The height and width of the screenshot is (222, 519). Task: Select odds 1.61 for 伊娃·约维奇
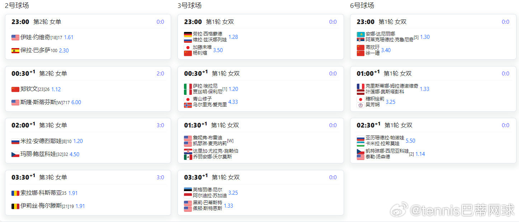click(69, 37)
